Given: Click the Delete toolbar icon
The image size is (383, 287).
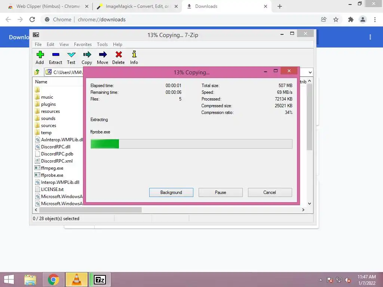Looking at the screenshot, I should (119, 55).
